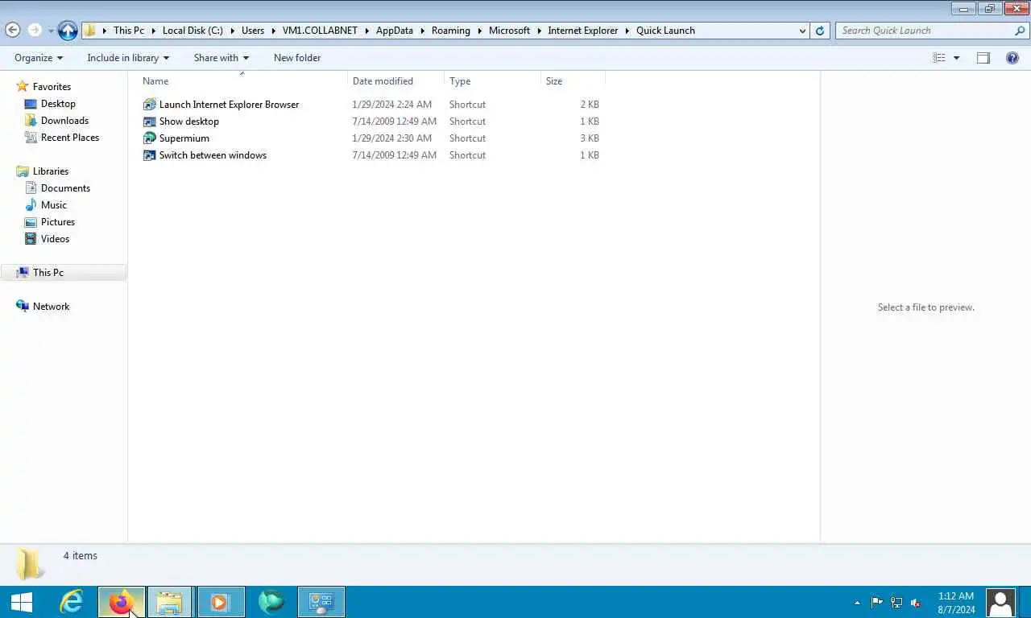Select the Supermium shortcut icon

pyautogui.click(x=149, y=138)
